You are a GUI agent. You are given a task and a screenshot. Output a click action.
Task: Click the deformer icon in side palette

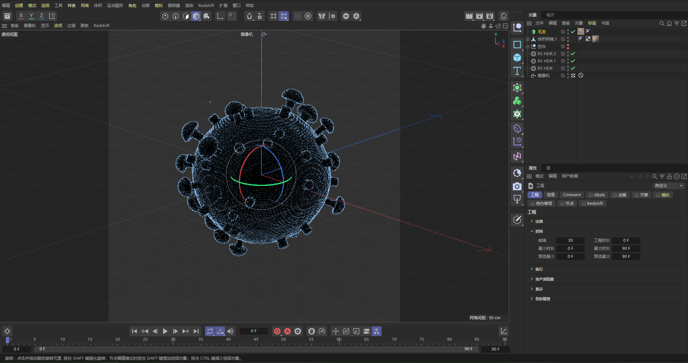tap(517, 128)
